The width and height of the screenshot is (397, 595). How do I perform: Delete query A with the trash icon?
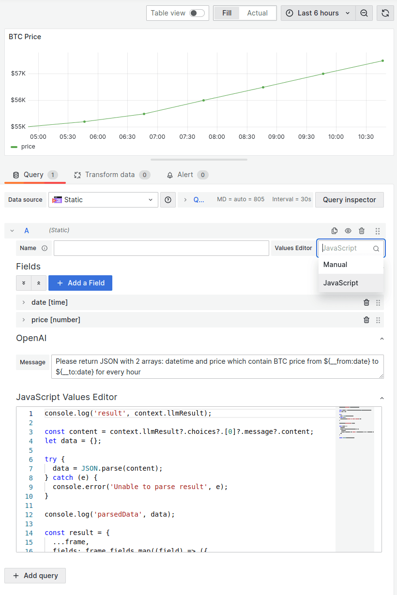pos(361,231)
